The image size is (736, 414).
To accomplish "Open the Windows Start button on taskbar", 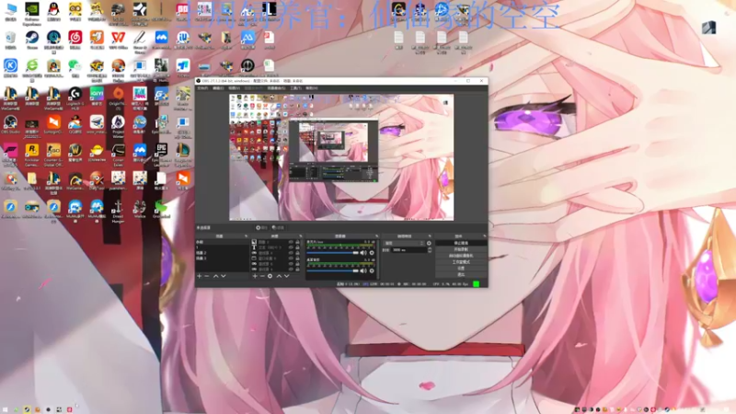I will tap(6, 409).
